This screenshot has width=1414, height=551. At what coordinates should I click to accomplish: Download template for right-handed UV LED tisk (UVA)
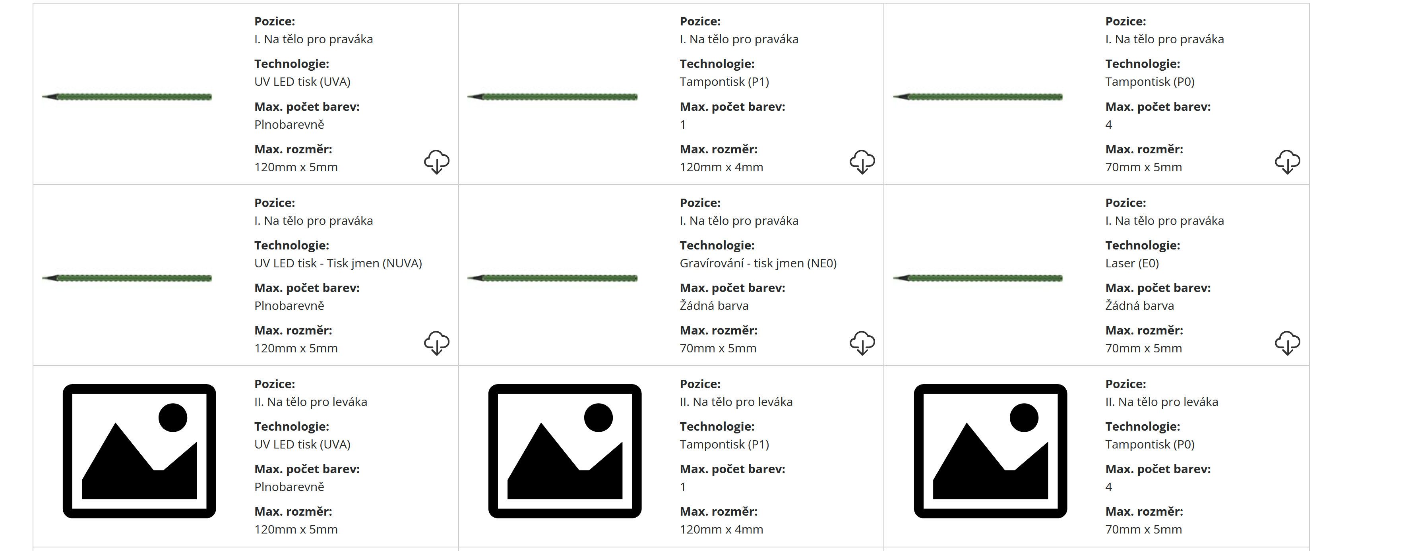coord(436,162)
